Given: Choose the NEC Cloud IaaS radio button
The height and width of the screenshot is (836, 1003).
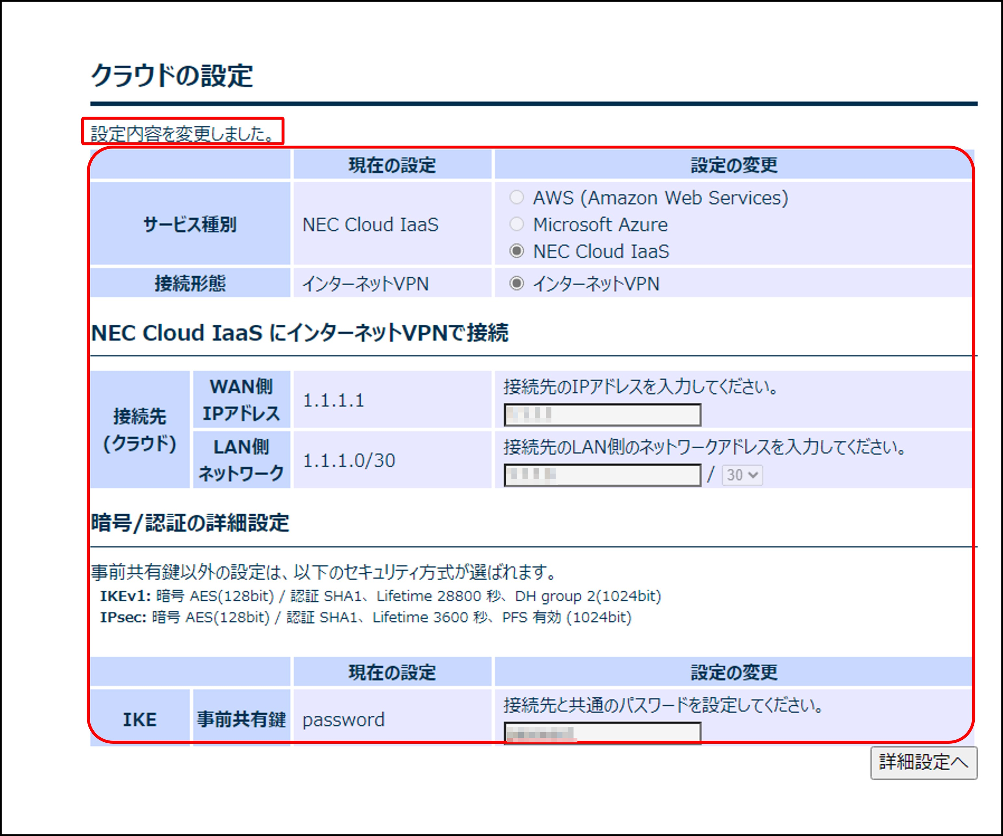Looking at the screenshot, I should [x=516, y=251].
